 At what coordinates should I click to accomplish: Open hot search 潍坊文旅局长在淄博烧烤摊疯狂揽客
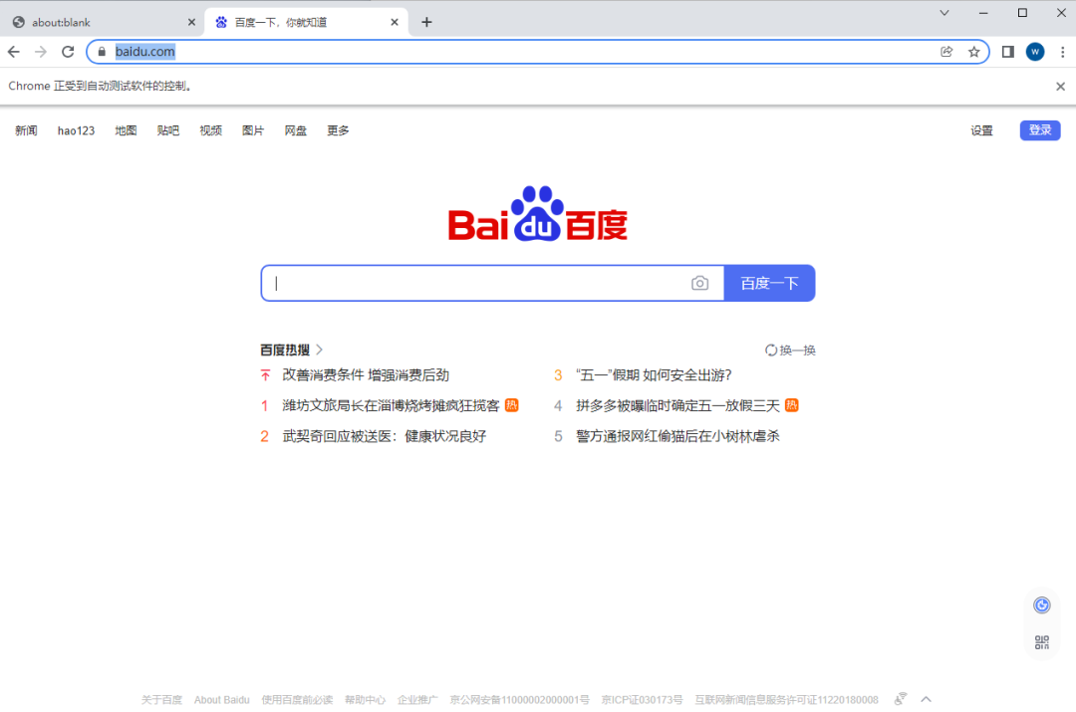tap(392, 405)
